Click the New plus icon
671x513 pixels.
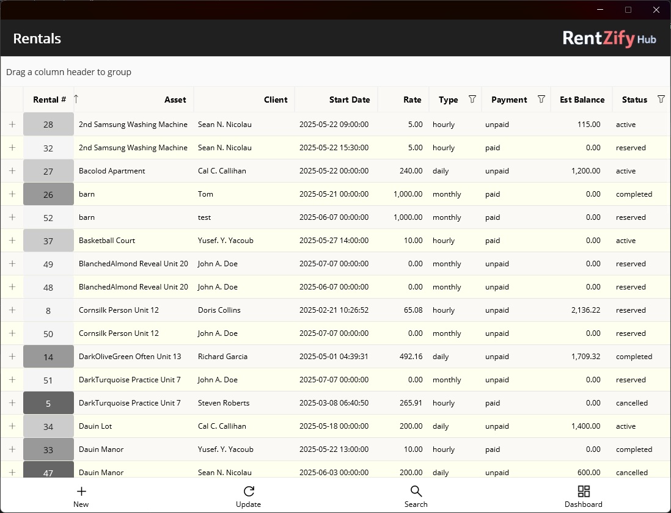81,491
